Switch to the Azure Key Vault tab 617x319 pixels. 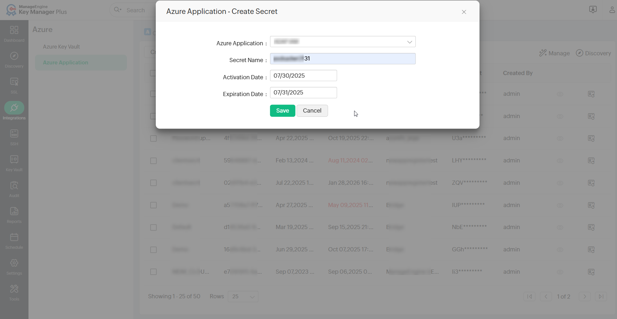tap(62, 46)
